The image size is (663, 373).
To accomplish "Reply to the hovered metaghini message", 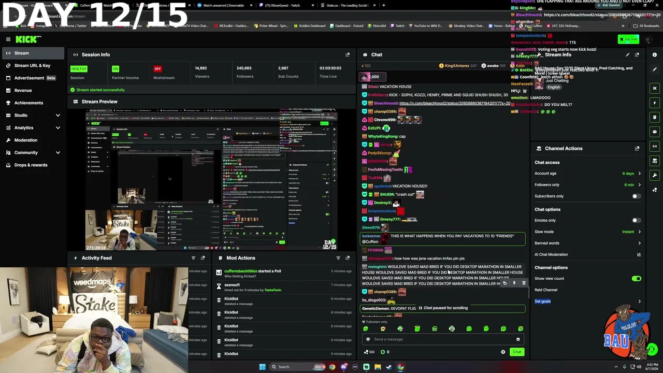I will click(x=505, y=283).
